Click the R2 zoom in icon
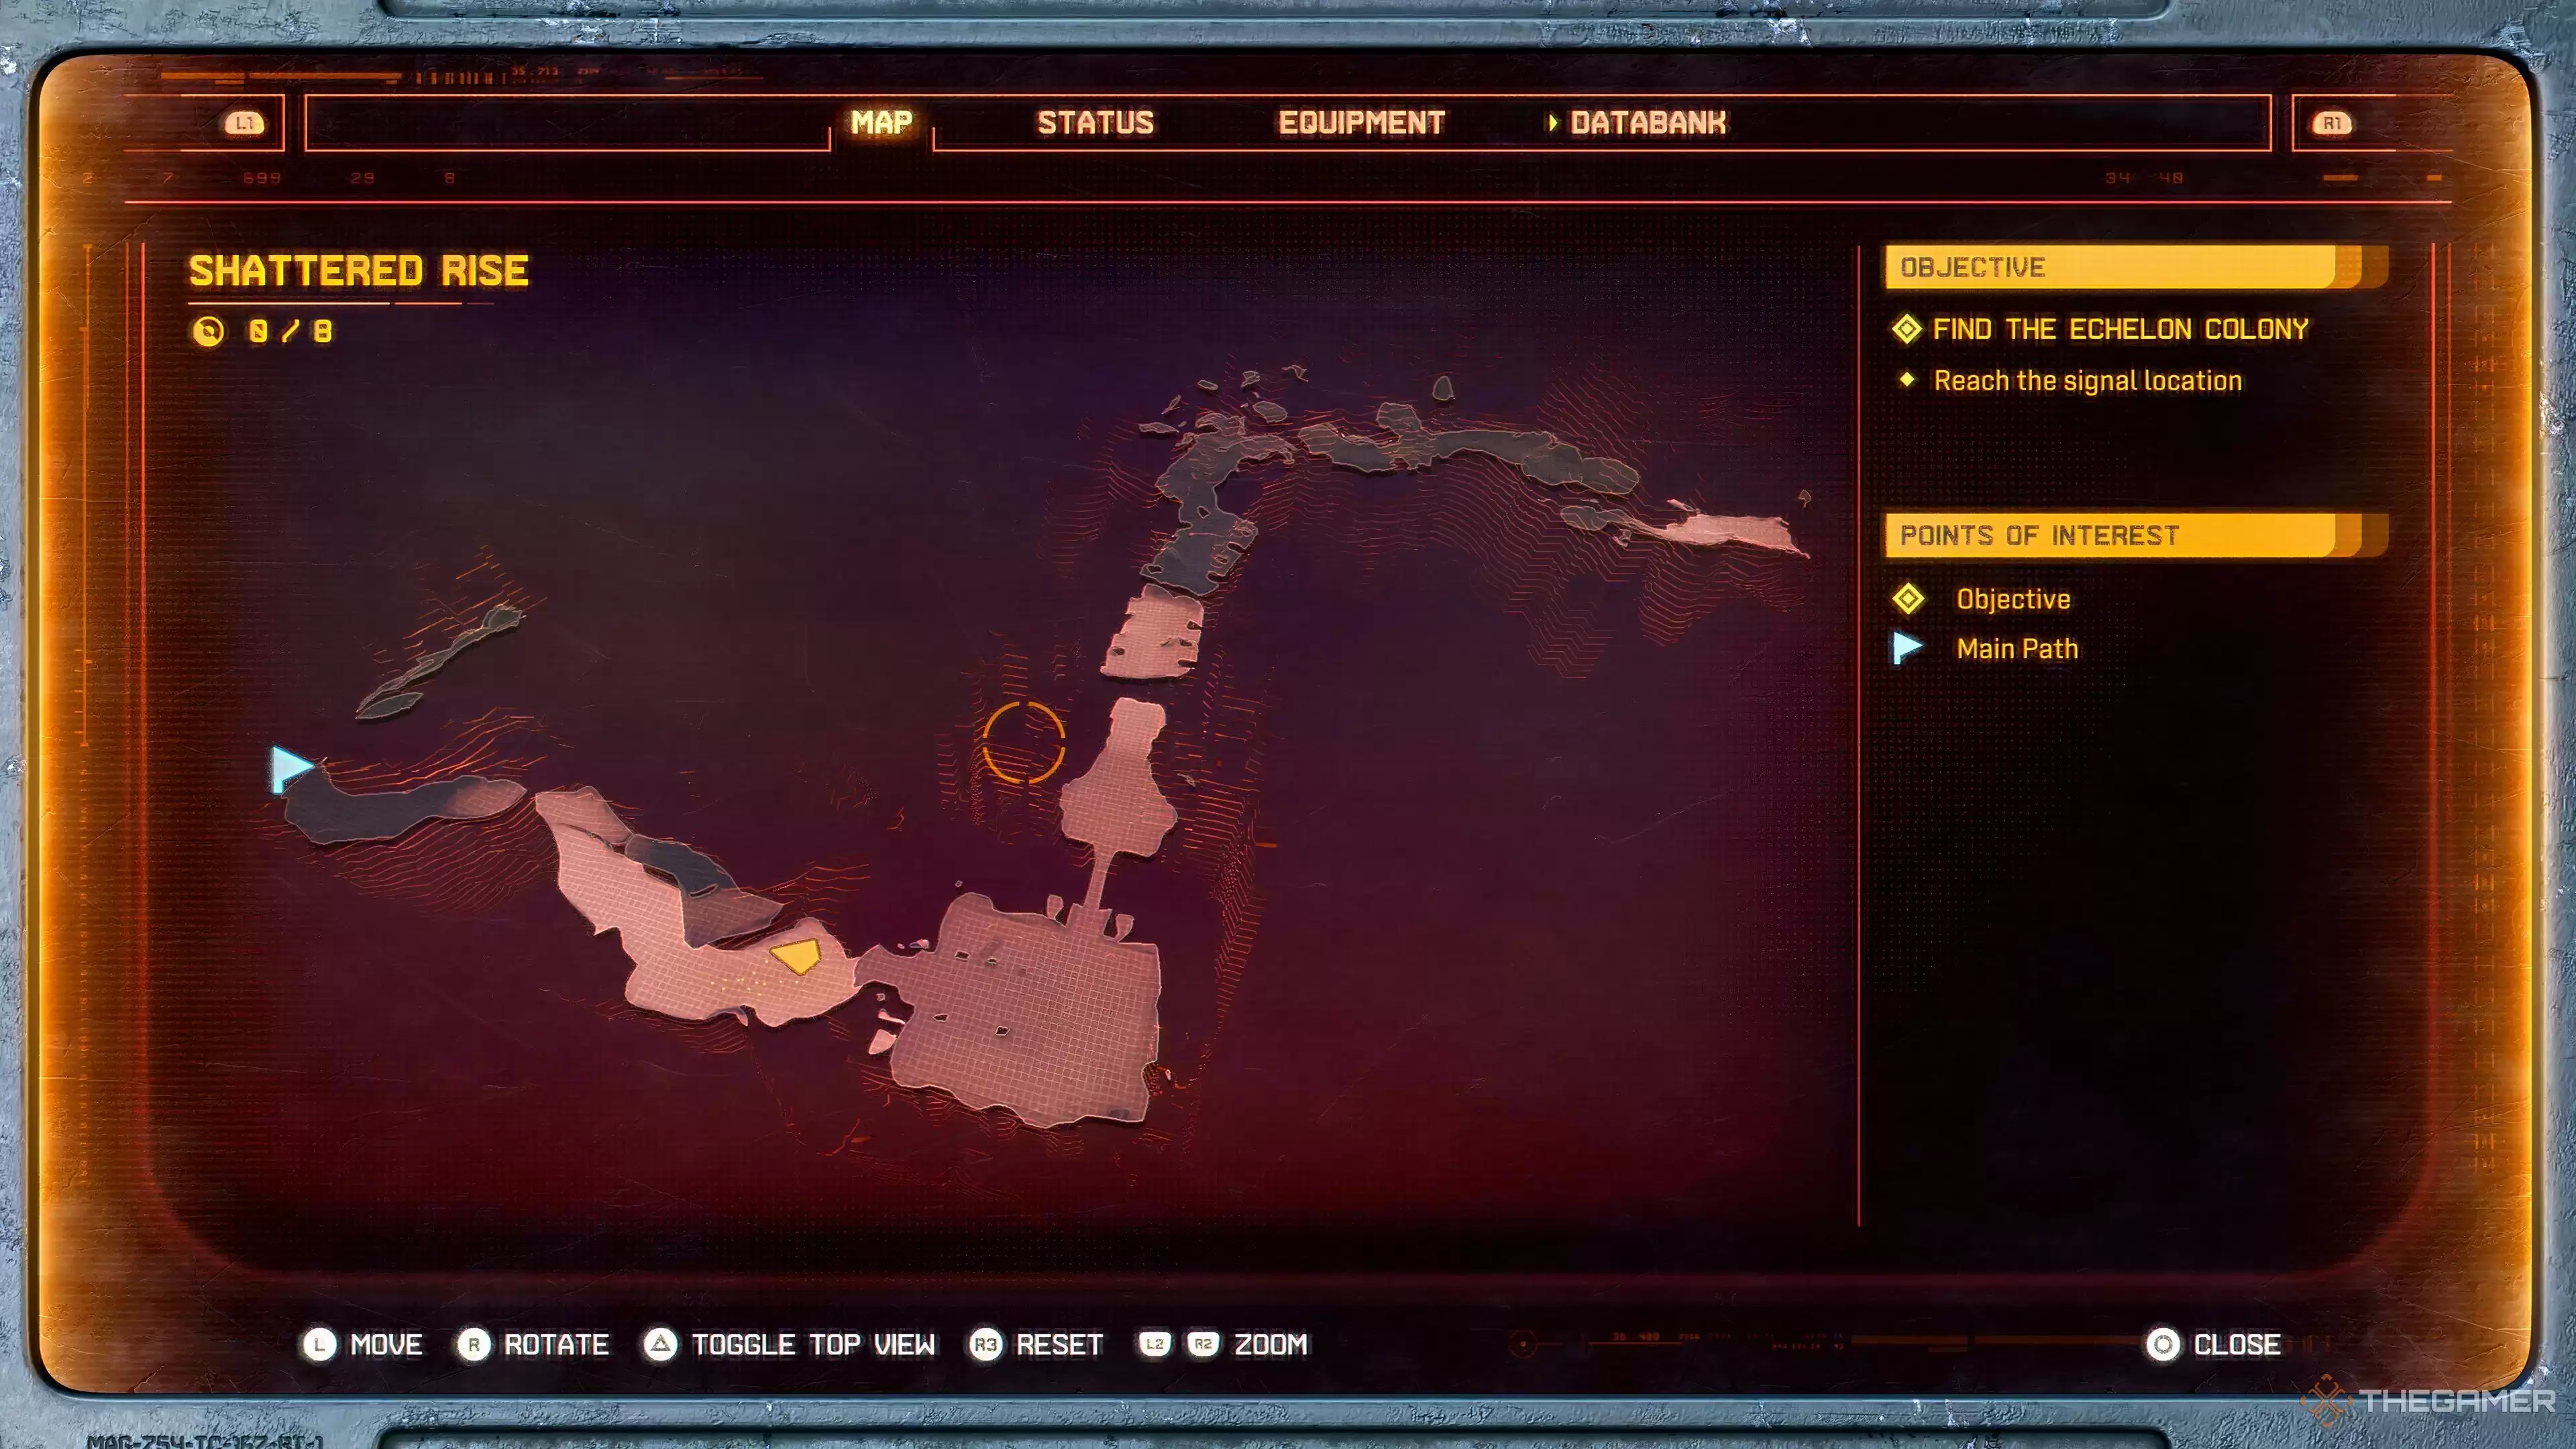This screenshot has height=1449, width=2576. (x=1203, y=1344)
